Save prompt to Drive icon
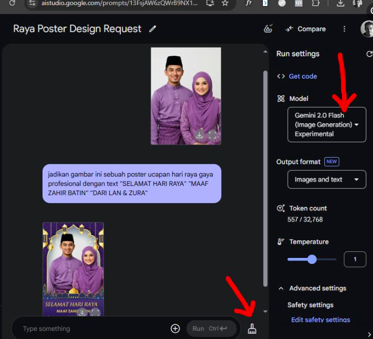This screenshot has height=339, width=373. tap(268, 28)
